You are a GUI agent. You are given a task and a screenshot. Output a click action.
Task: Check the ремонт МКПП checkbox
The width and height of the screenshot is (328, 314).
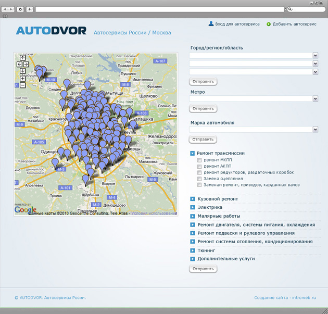pyautogui.click(x=199, y=160)
